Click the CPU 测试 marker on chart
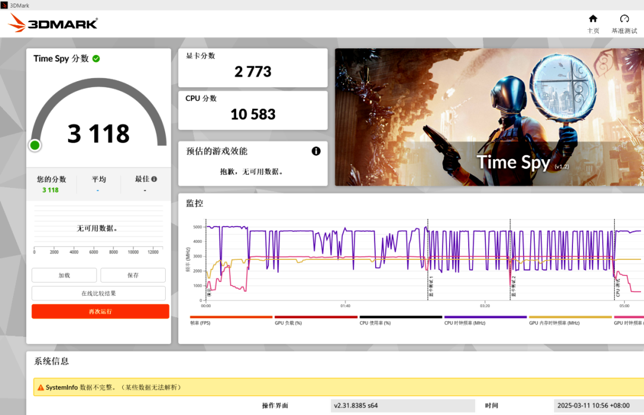This screenshot has height=415, width=644. [618, 287]
